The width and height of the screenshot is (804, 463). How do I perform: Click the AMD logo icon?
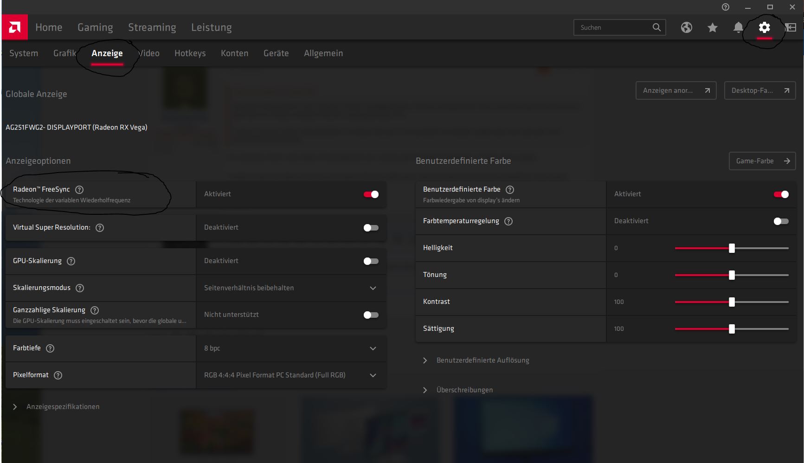point(14,27)
